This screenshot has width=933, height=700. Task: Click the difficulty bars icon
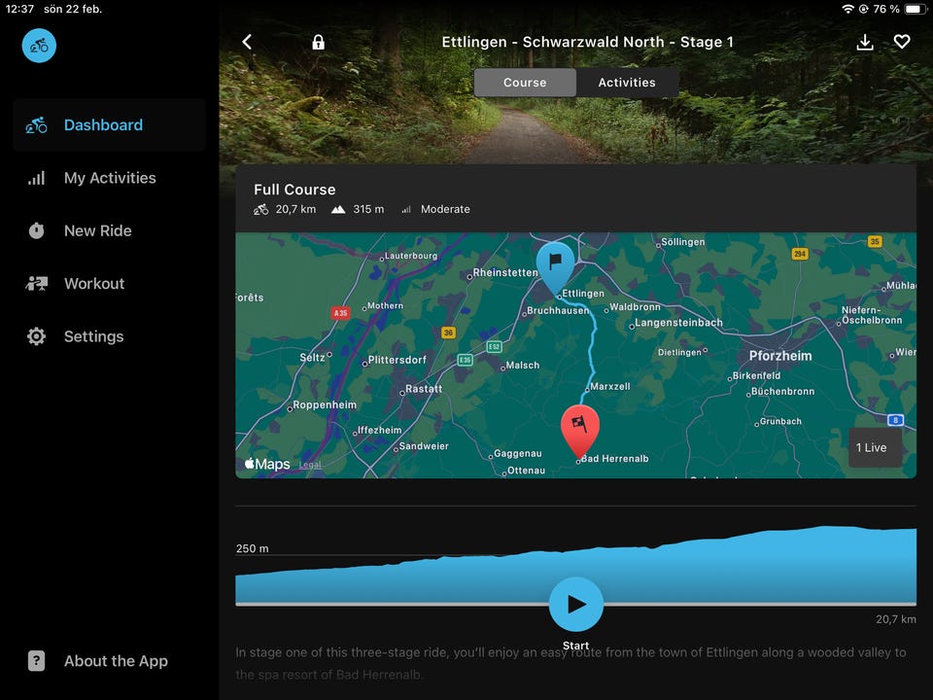coord(406,210)
